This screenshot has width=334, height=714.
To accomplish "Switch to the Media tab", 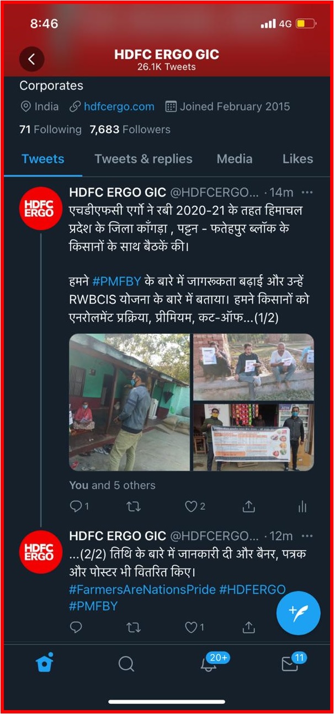I will click(x=235, y=159).
